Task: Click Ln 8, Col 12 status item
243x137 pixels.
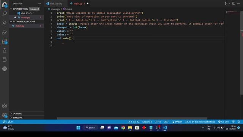Action: click(133, 122)
